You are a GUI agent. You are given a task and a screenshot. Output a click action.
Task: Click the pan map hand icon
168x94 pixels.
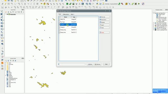pyautogui.click(x=25, y=1)
